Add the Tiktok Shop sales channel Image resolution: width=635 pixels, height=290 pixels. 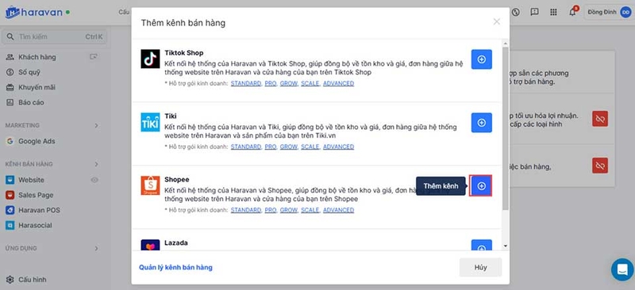coord(482,59)
